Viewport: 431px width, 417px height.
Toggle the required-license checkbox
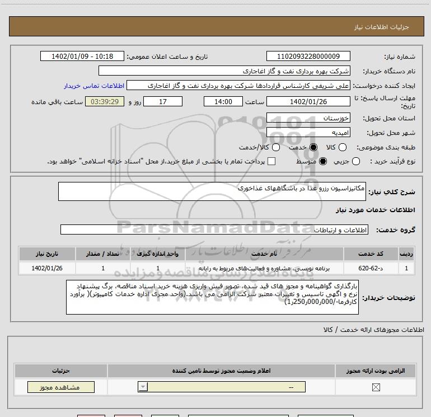click(x=376, y=387)
